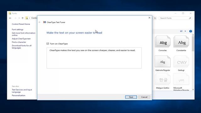Open Text Services and Input Language link

pos(22,91)
